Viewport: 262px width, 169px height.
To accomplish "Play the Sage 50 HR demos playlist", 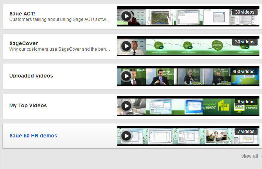I will tap(126, 136).
